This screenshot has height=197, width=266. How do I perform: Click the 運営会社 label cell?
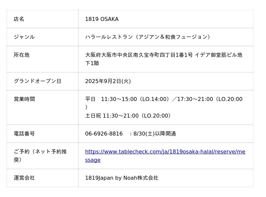(x=24, y=178)
